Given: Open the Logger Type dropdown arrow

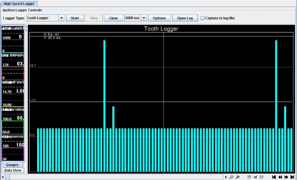Looking at the screenshot, I should coord(61,18).
